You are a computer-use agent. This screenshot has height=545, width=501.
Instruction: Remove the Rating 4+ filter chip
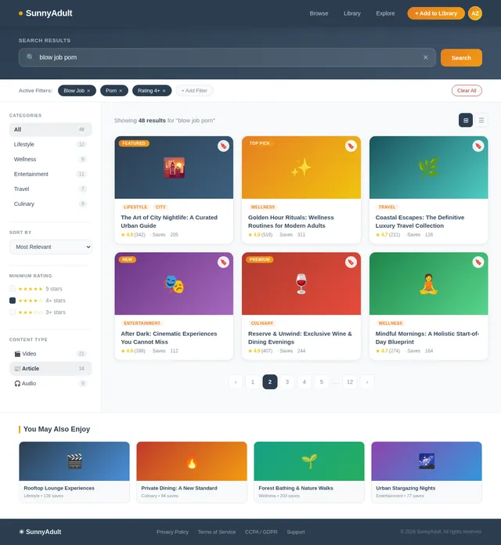click(x=165, y=91)
